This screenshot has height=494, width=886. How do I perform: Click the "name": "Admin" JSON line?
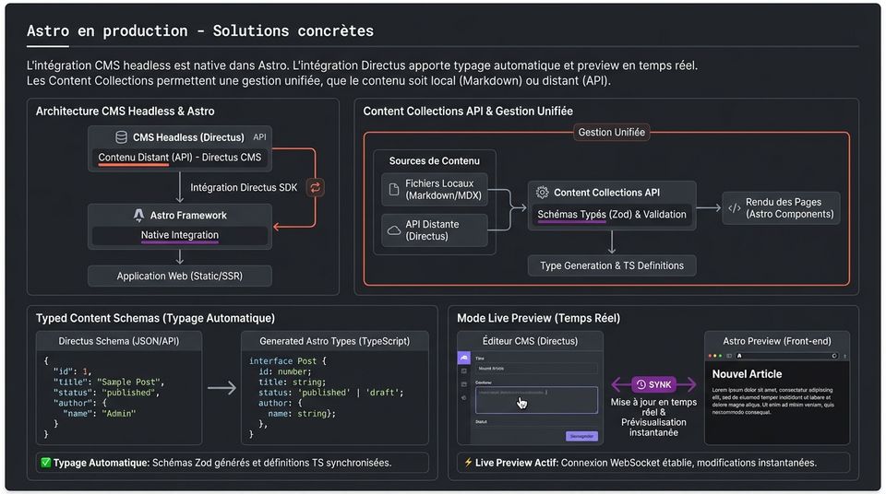coord(100,414)
